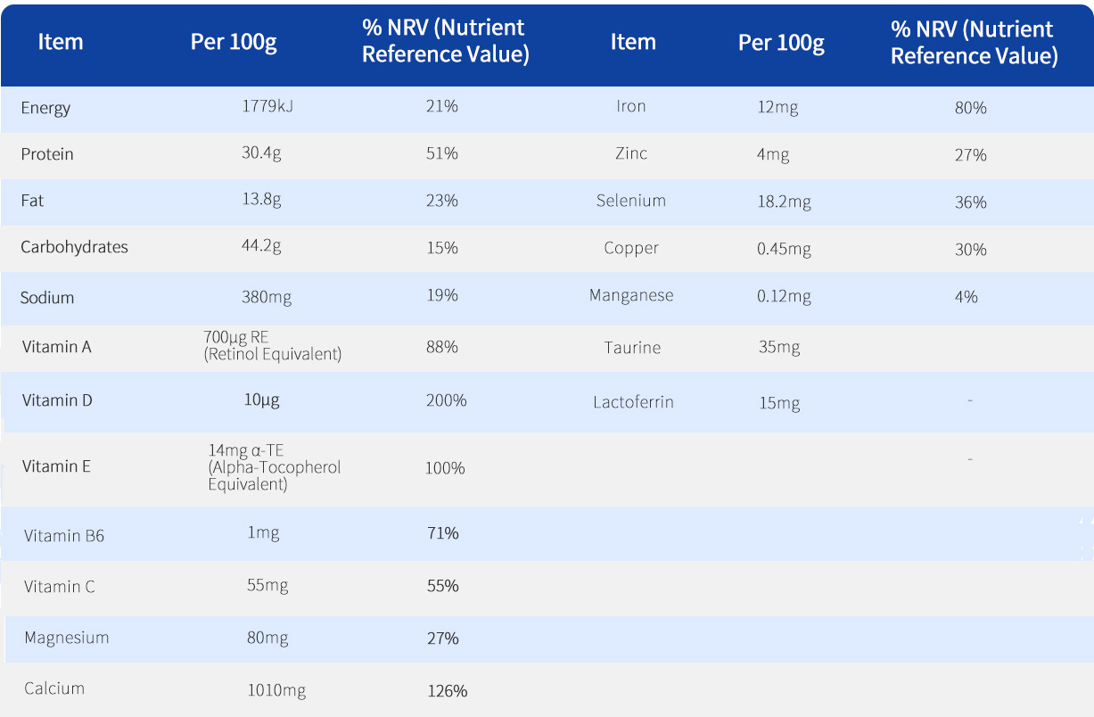Click the Sodium 380mg value

(x=267, y=297)
